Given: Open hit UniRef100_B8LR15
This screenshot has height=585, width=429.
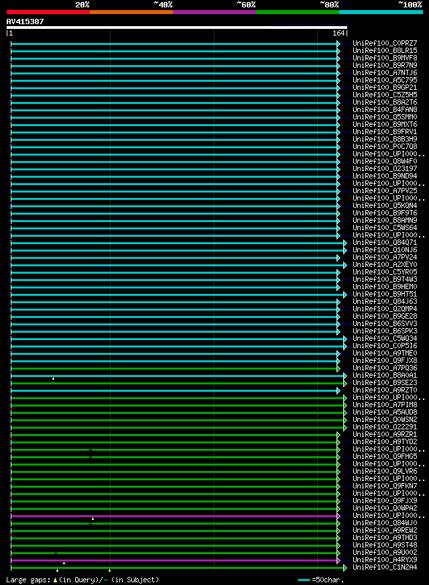Looking at the screenshot, I should coord(385,51).
